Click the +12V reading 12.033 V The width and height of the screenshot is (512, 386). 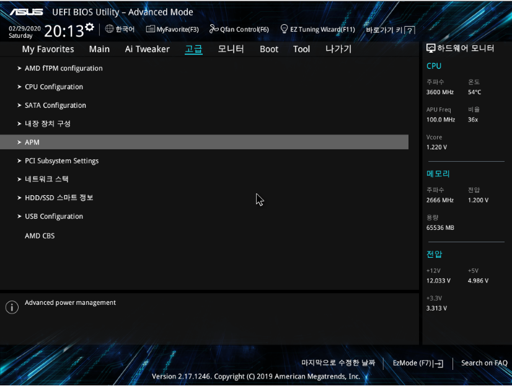tap(438, 281)
